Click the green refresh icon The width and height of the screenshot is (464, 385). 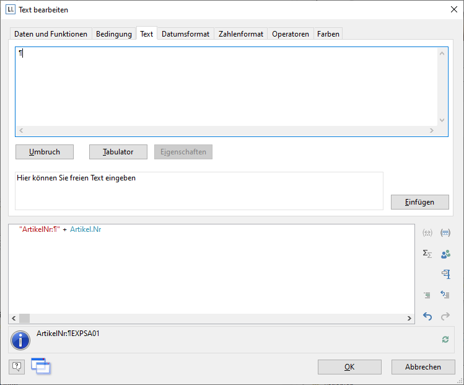[445, 340]
